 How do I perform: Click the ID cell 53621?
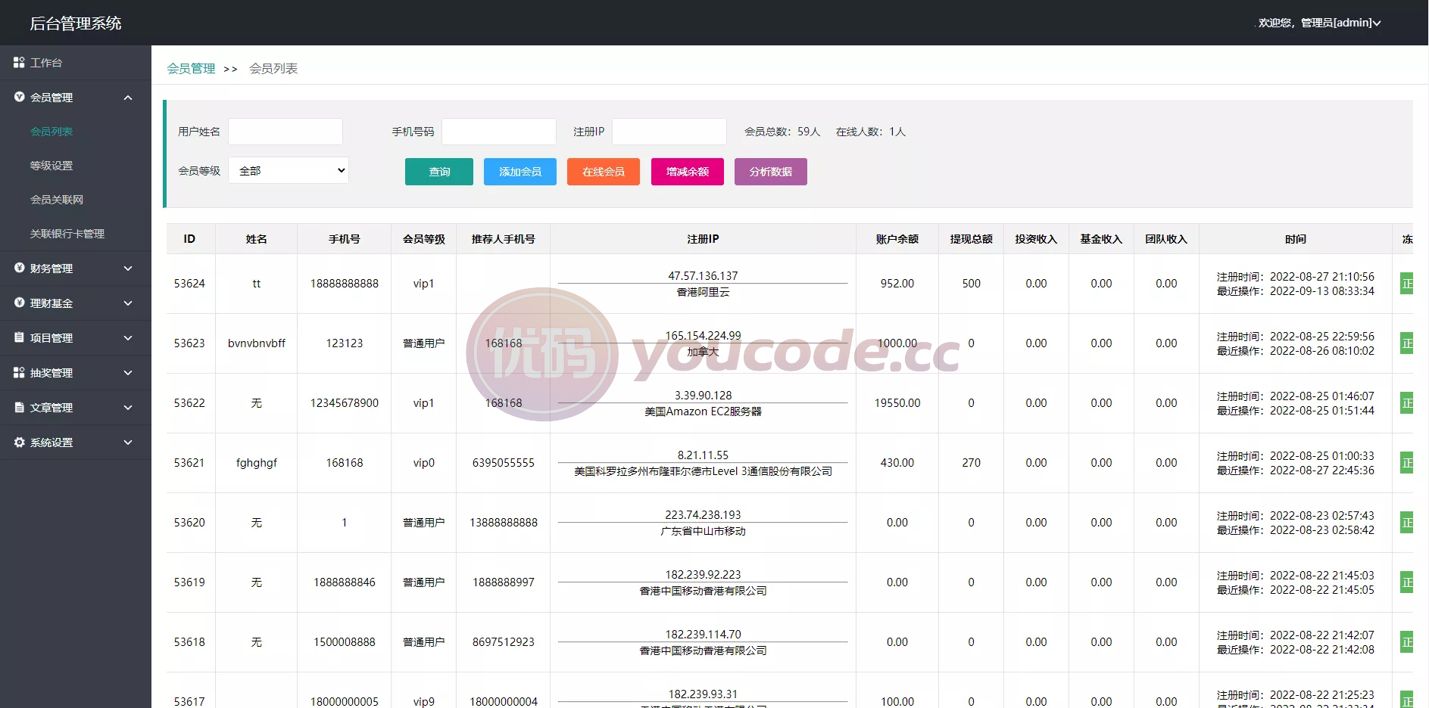tap(189, 463)
